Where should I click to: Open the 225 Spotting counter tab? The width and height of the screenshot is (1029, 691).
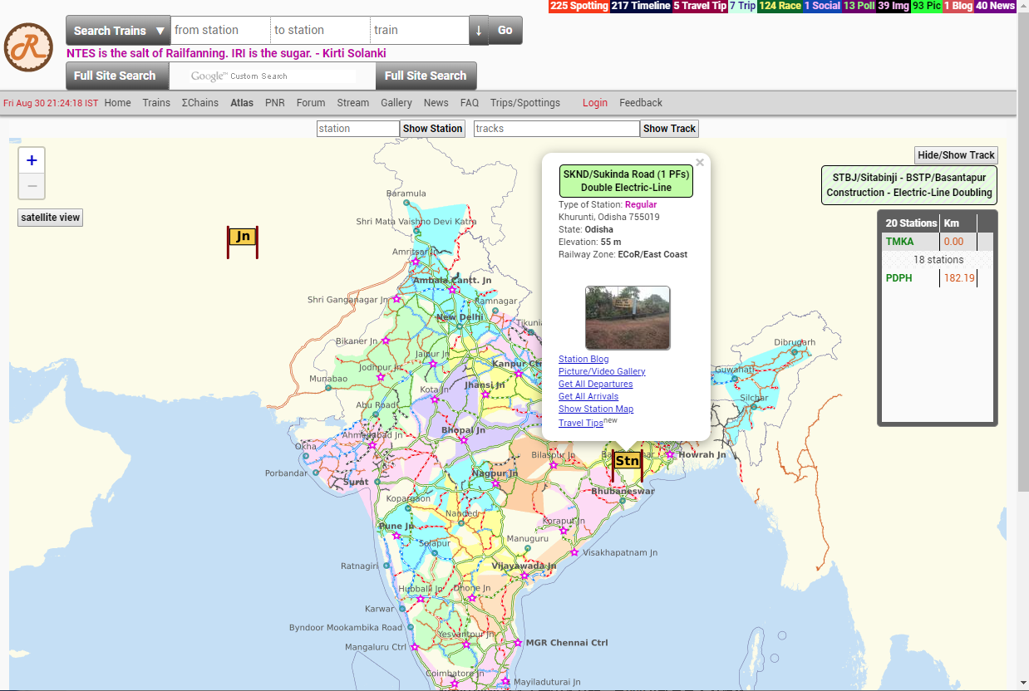tap(579, 6)
